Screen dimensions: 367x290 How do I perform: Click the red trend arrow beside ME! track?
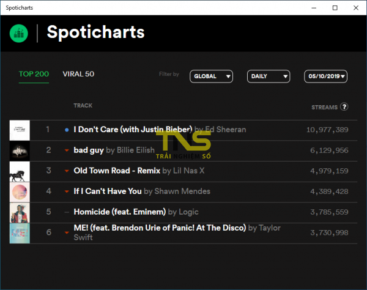coord(66,233)
